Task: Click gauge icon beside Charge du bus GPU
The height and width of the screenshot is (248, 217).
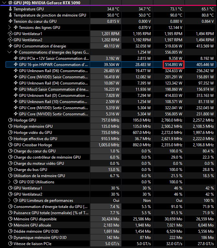Action: (x=10, y=170)
